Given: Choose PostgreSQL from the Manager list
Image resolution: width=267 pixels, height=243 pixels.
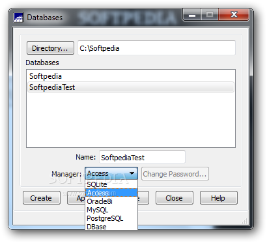Looking at the screenshot, I should coord(111,218).
